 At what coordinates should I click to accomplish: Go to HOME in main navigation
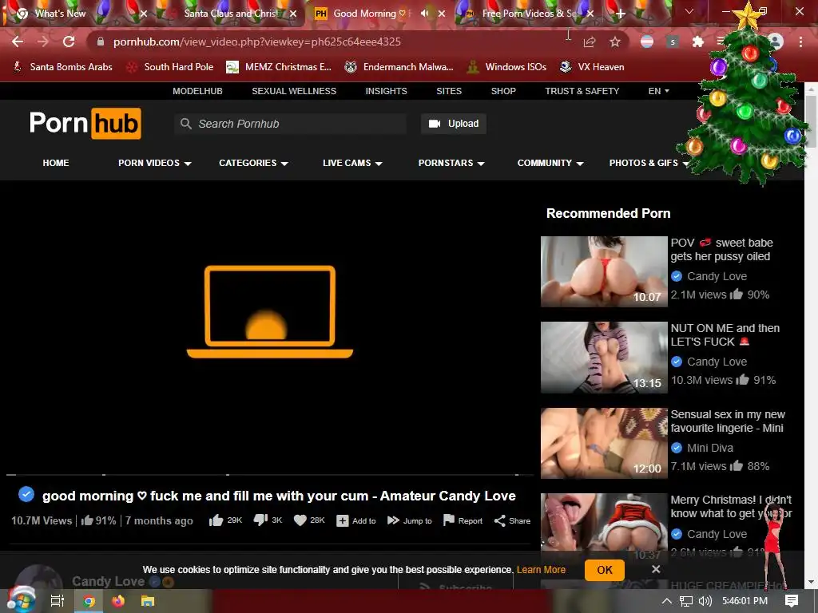[x=56, y=163]
